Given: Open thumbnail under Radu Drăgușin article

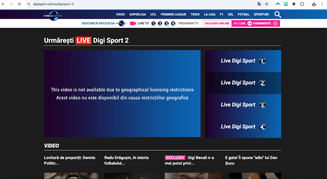Looking at the screenshot, I should [x=133, y=176].
